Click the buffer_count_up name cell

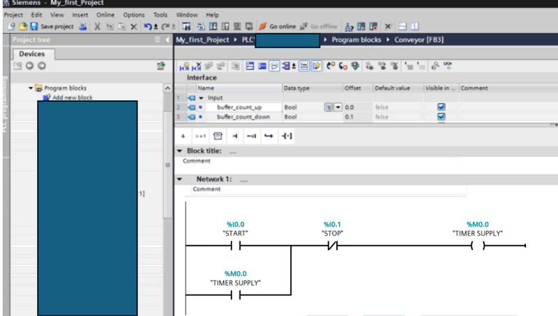pyautogui.click(x=244, y=107)
